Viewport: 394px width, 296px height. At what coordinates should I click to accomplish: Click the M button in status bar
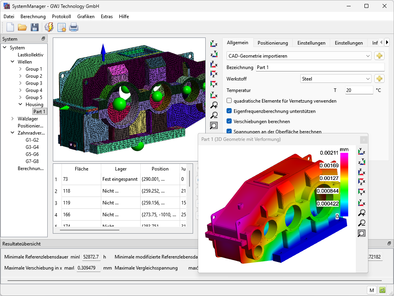(x=371, y=290)
